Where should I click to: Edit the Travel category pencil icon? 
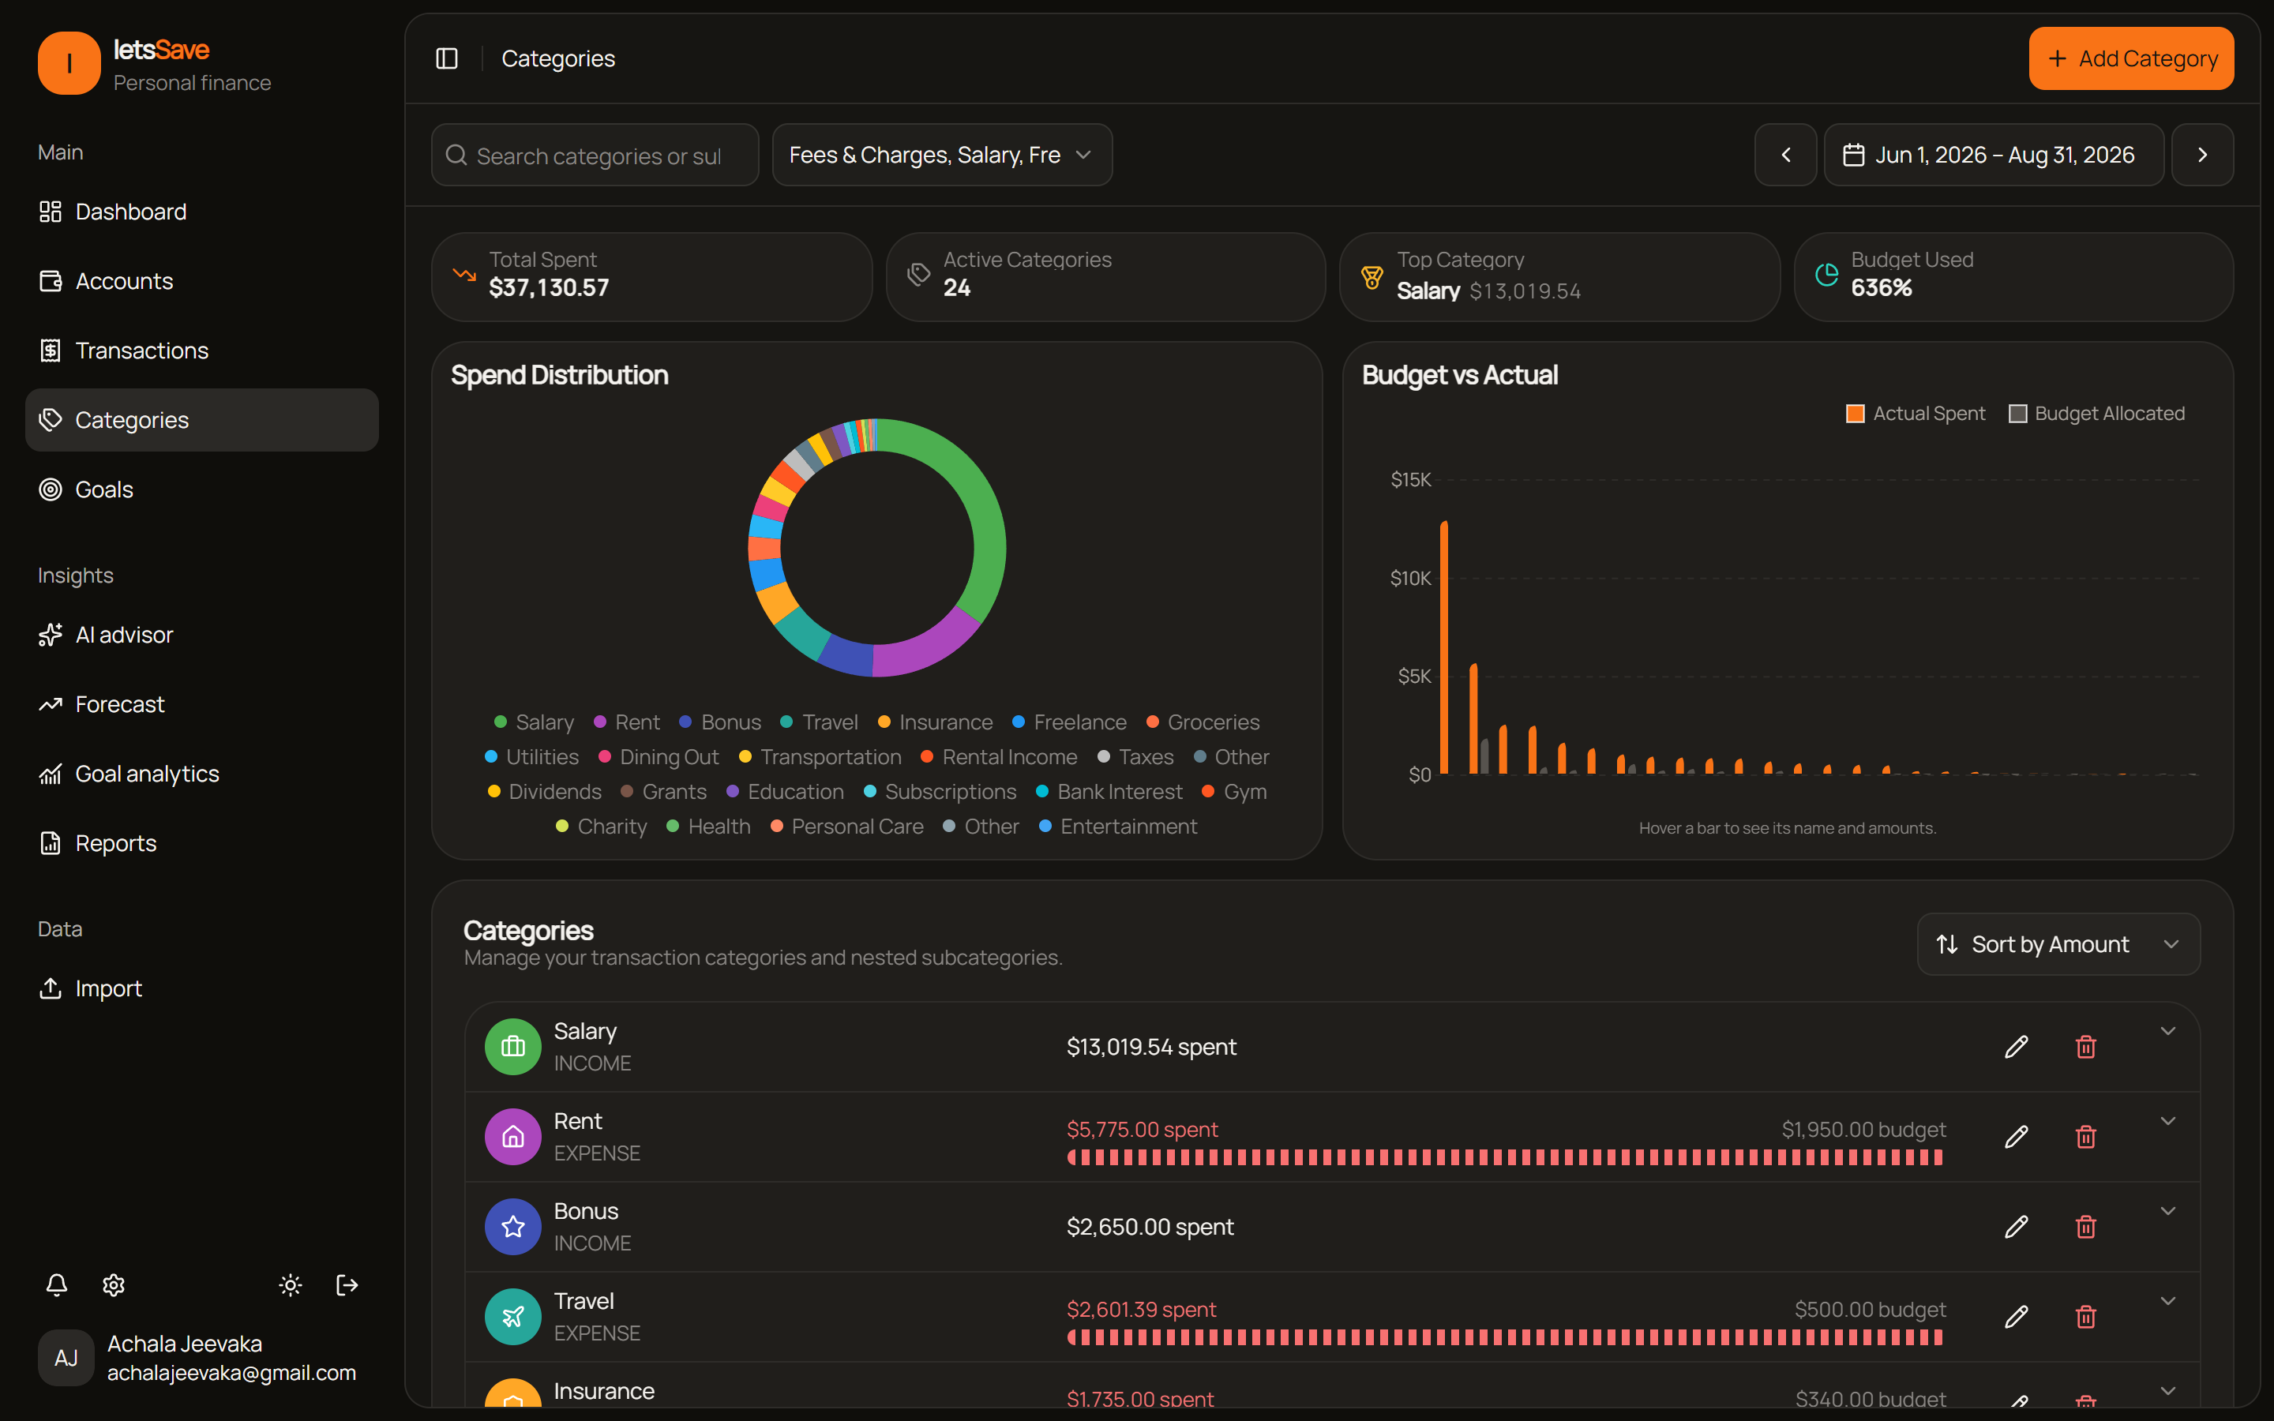(2016, 1317)
